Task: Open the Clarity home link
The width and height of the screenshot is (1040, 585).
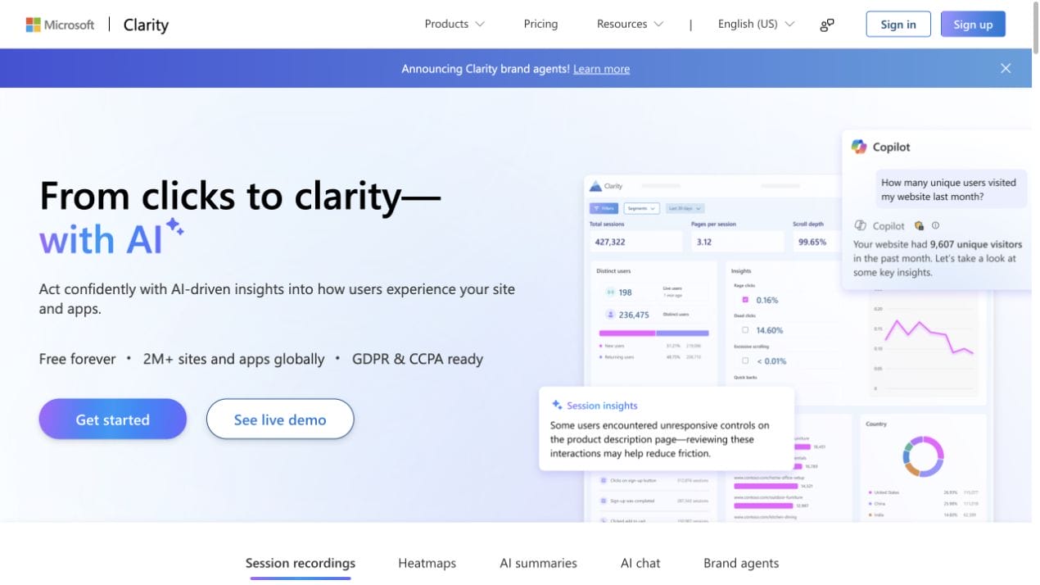Action: (x=146, y=25)
